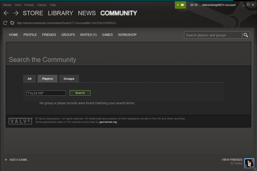Open PROFILE in community navigation

click(x=30, y=35)
